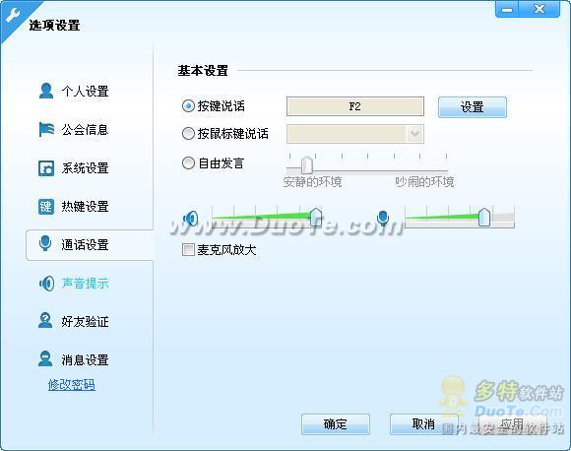The image size is (571, 451).
Task: Click the F2 hotkey input field
Action: click(355, 106)
